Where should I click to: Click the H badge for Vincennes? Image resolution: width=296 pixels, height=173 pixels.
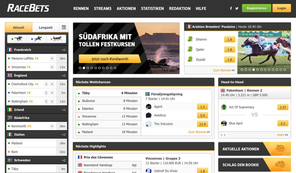point(52,67)
